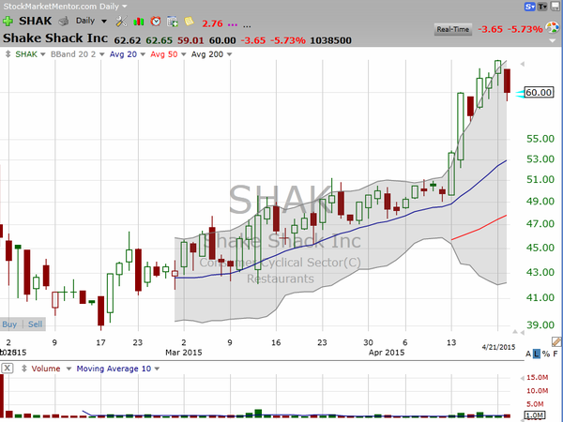Click the green and red bar-chart style icon
This screenshot has height=422, width=563.
pyautogui.click(x=139, y=22)
